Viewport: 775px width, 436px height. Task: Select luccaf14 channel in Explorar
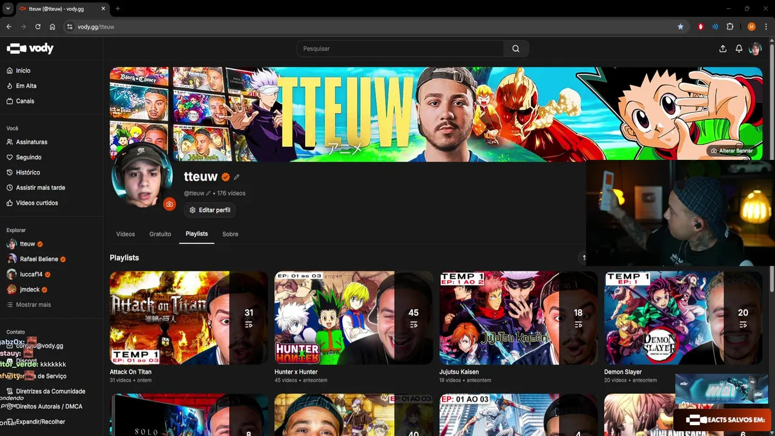(x=31, y=274)
